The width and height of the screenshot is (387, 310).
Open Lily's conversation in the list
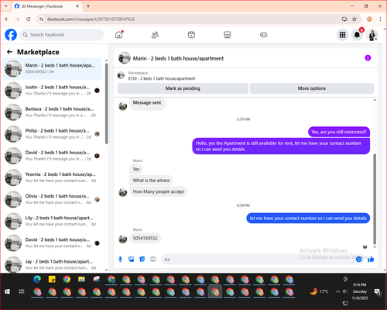coord(53,221)
